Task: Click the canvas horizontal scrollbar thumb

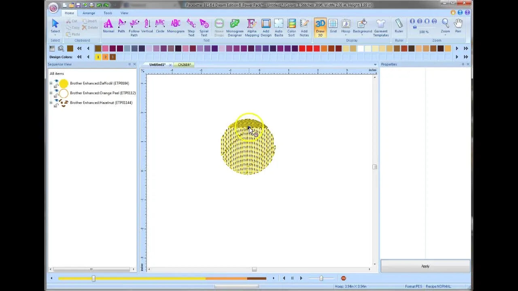Action: click(254, 269)
